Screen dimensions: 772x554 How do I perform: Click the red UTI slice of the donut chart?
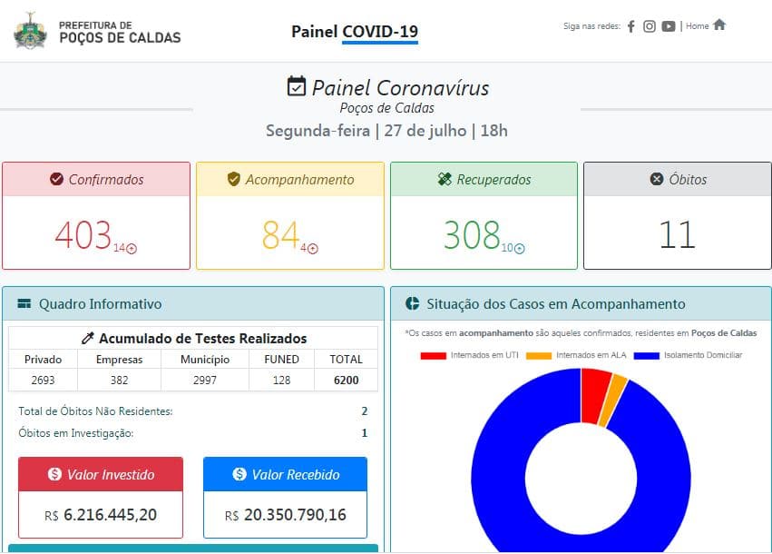click(x=595, y=396)
